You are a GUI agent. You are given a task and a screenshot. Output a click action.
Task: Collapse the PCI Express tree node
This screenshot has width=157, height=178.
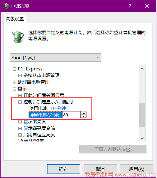coord(14,69)
